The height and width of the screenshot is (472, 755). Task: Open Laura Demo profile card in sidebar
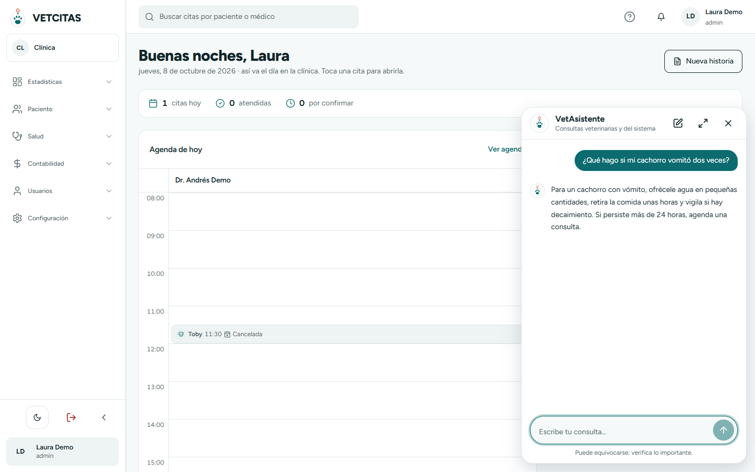(62, 452)
